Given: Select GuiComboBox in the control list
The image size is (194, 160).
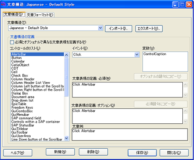Looking at the screenshot, I should [37, 111].
